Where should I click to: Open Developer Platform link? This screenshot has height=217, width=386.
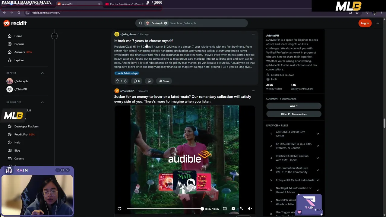click(x=26, y=126)
